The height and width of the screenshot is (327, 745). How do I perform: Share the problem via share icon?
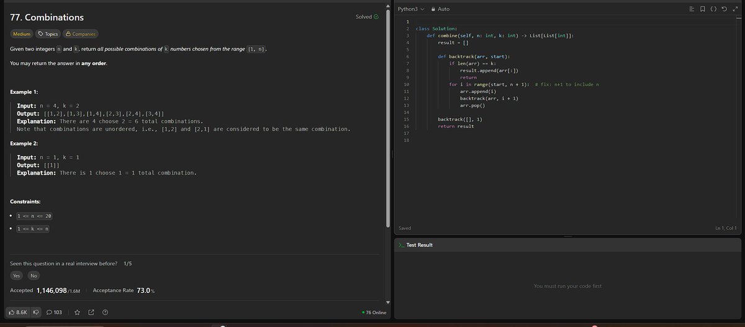[91, 312]
